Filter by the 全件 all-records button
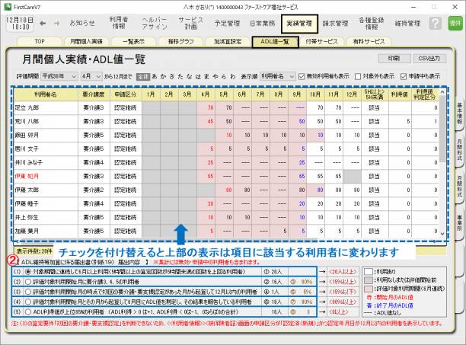This screenshot has height=345, width=466. [144, 77]
